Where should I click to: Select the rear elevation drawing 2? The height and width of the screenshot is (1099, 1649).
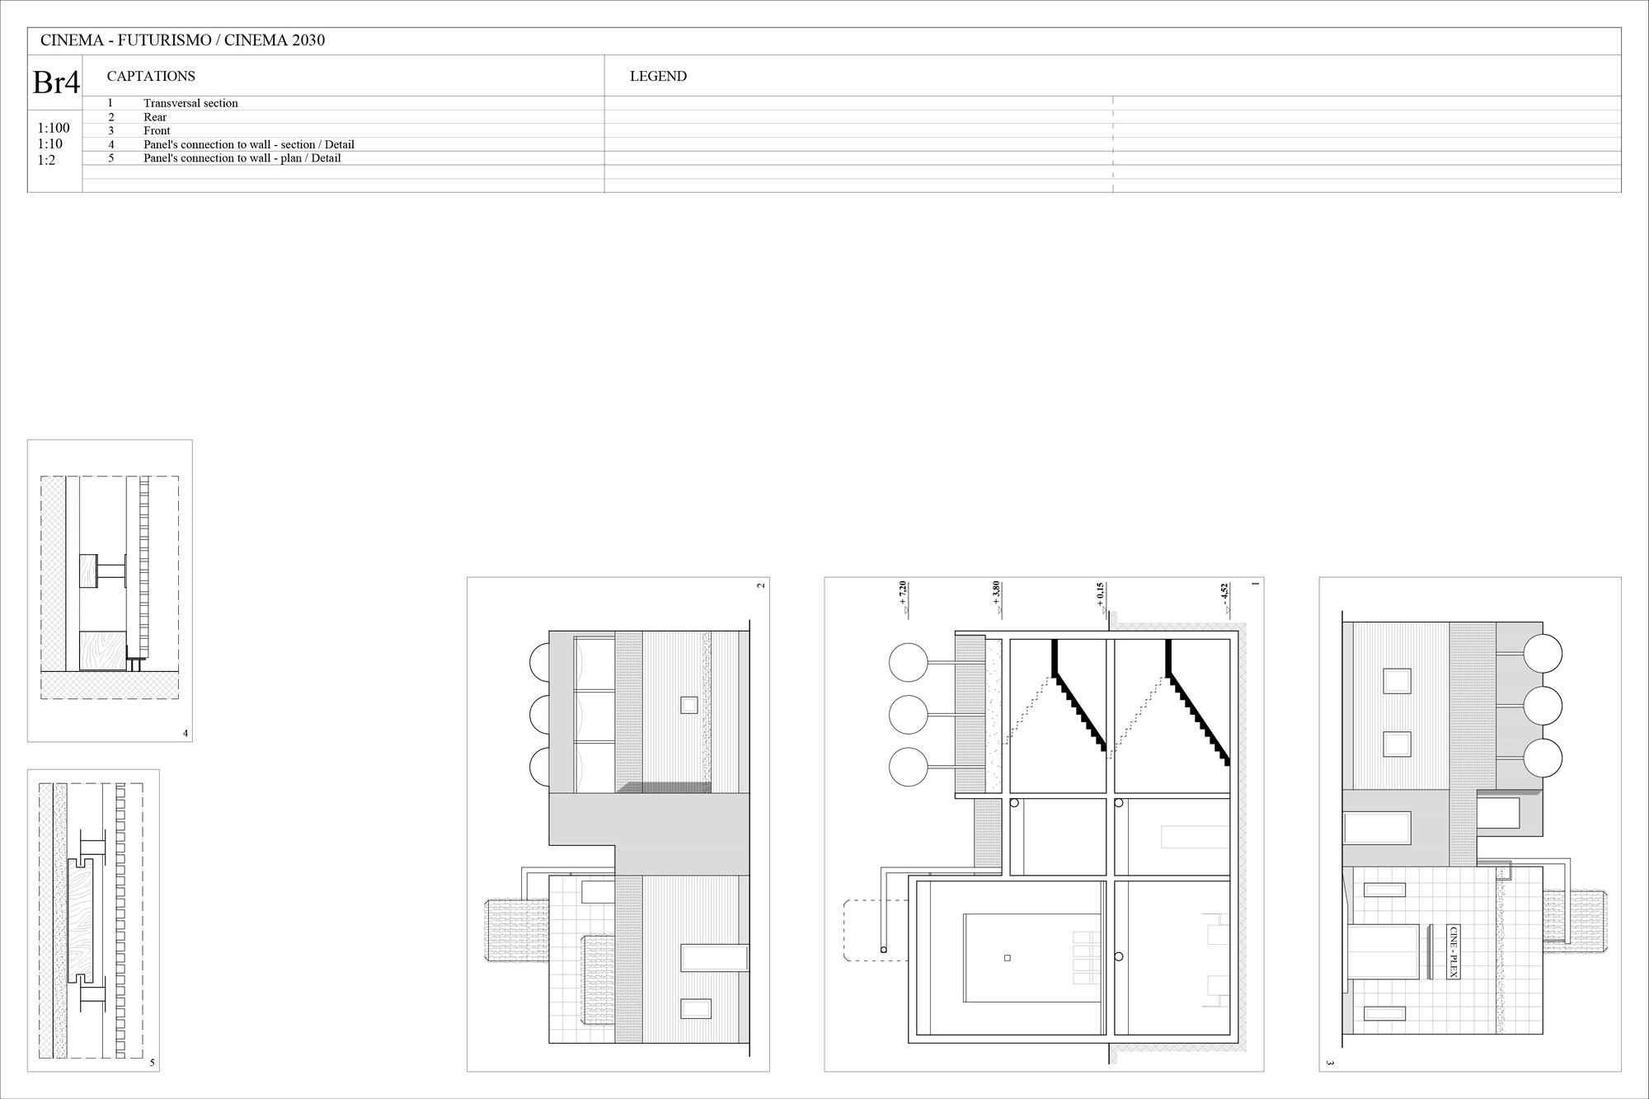click(x=618, y=824)
